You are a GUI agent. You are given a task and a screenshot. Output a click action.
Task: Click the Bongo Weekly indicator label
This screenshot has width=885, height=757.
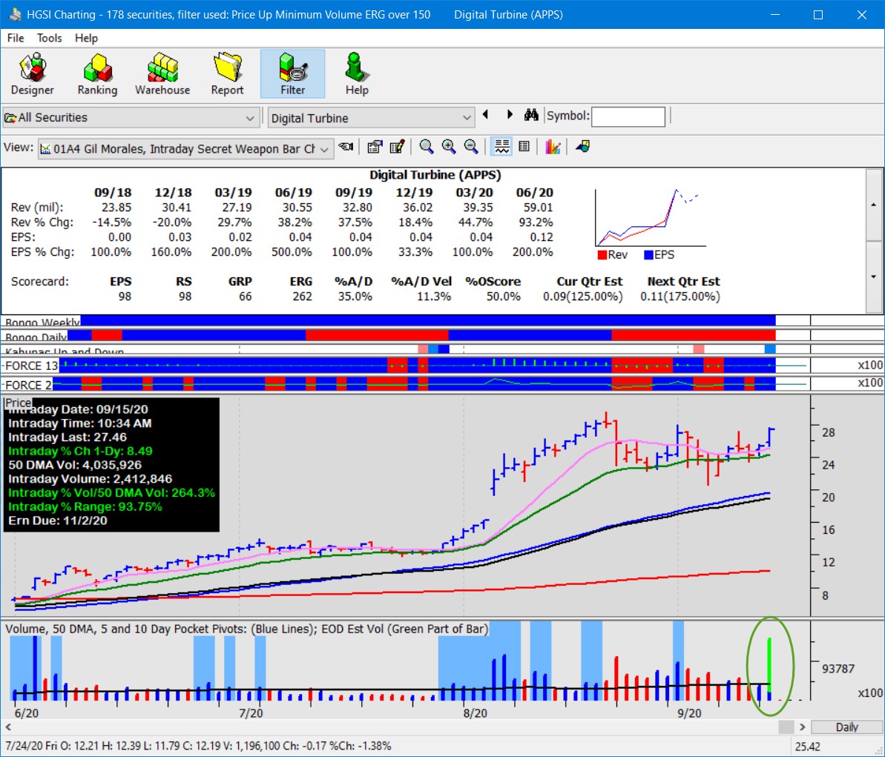42,322
